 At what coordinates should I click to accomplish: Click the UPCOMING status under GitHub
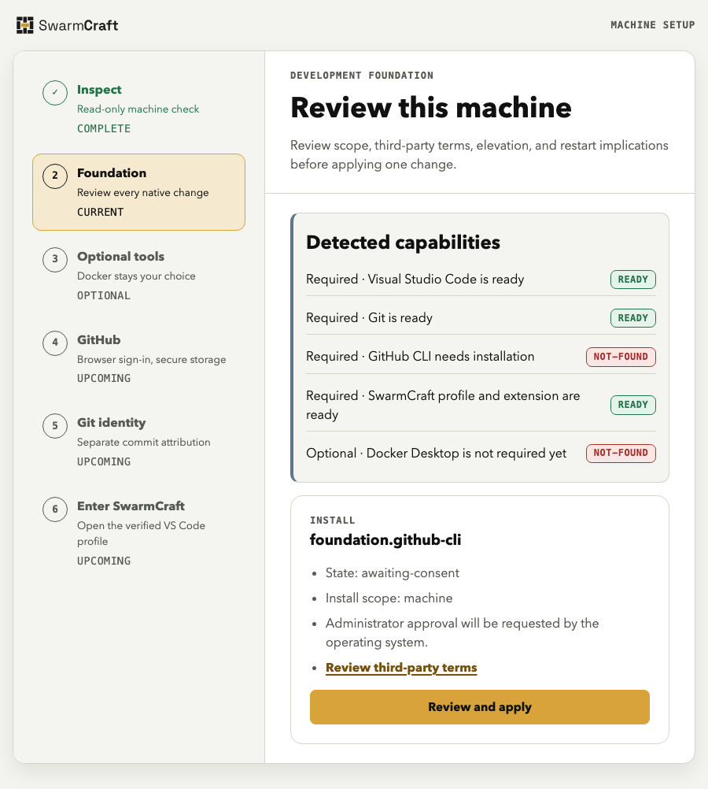(x=104, y=379)
